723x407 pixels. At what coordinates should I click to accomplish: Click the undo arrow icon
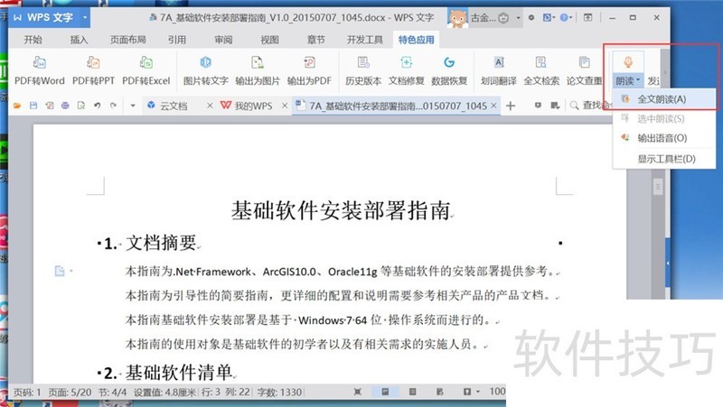(98, 106)
